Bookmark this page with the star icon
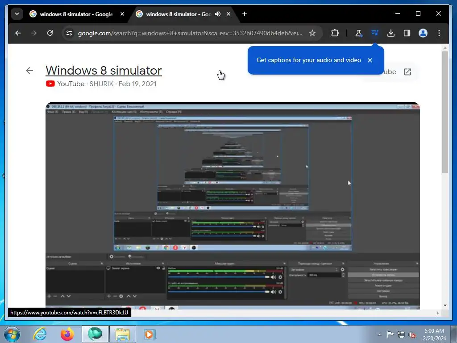Image resolution: width=457 pixels, height=343 pixels. [x=312, y=33]
